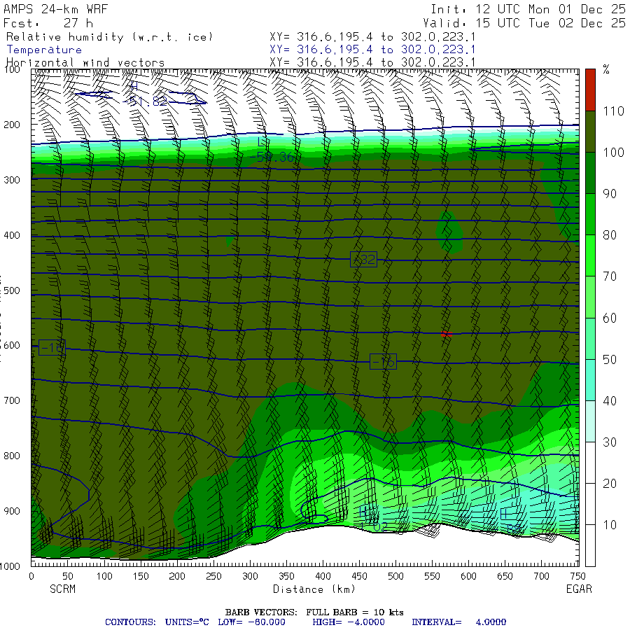Image resolution: width=630 pixels, height=630 pixels.
Task: Click the BARB VECTORS FULL BARB = 10 kts note
Action: tap(314, 612)
